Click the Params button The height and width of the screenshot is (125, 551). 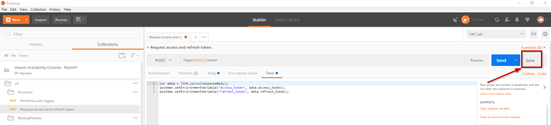click(x=476, y=60)
